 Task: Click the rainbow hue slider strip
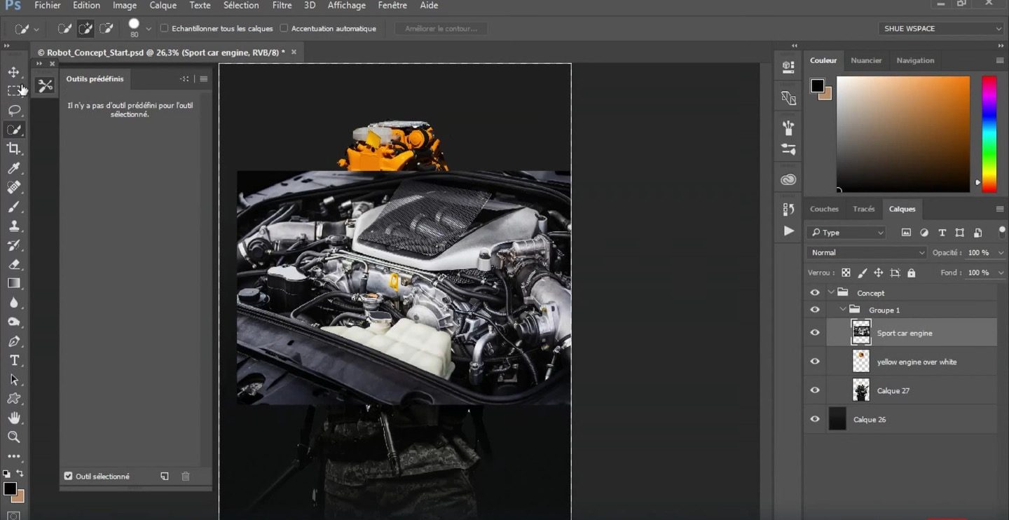(989, 134)
